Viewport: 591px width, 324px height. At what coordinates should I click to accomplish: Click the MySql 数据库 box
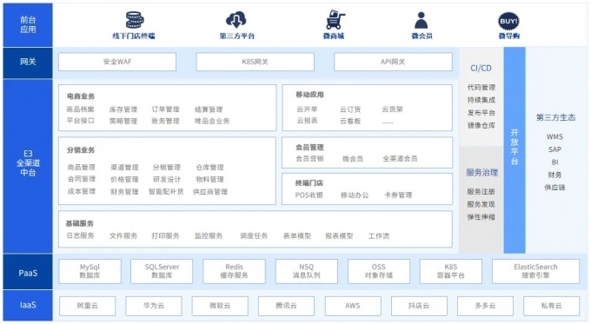point(90,271)
